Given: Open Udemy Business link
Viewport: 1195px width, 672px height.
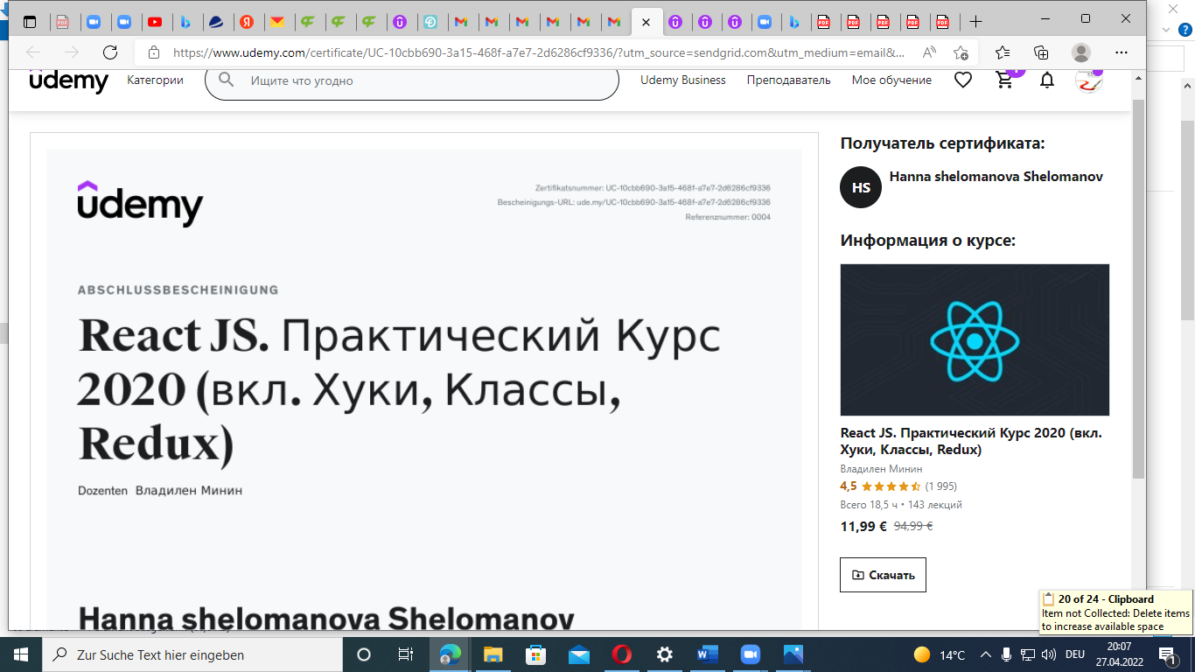Looking at the screenshot, I should click(x=683, y=80).
